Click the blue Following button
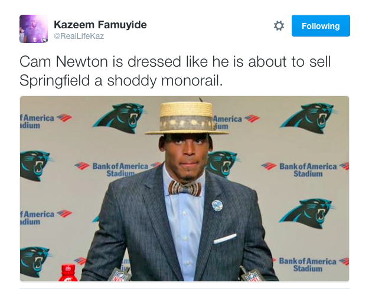This screenshot has width=372, height=289. tap(321, 25)
